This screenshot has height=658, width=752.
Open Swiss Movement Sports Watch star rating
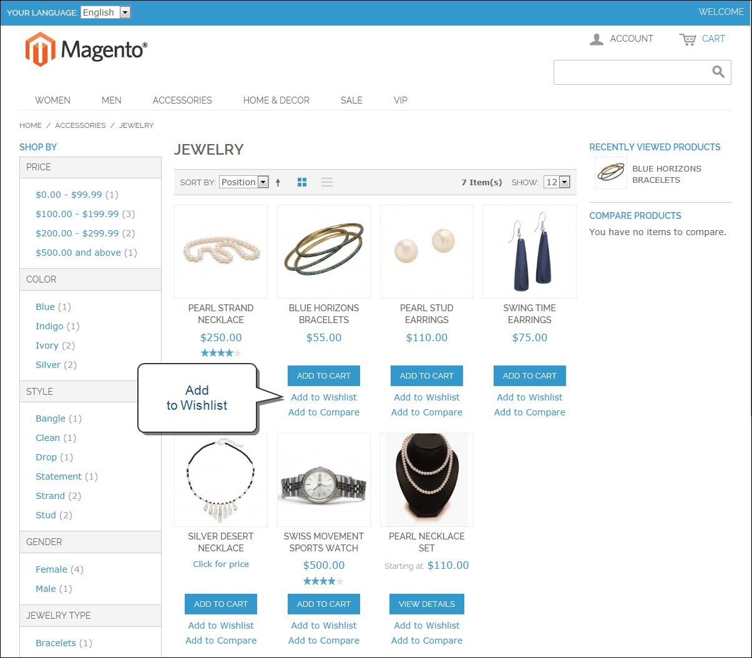pyautogui.click(x=324, y=581)
